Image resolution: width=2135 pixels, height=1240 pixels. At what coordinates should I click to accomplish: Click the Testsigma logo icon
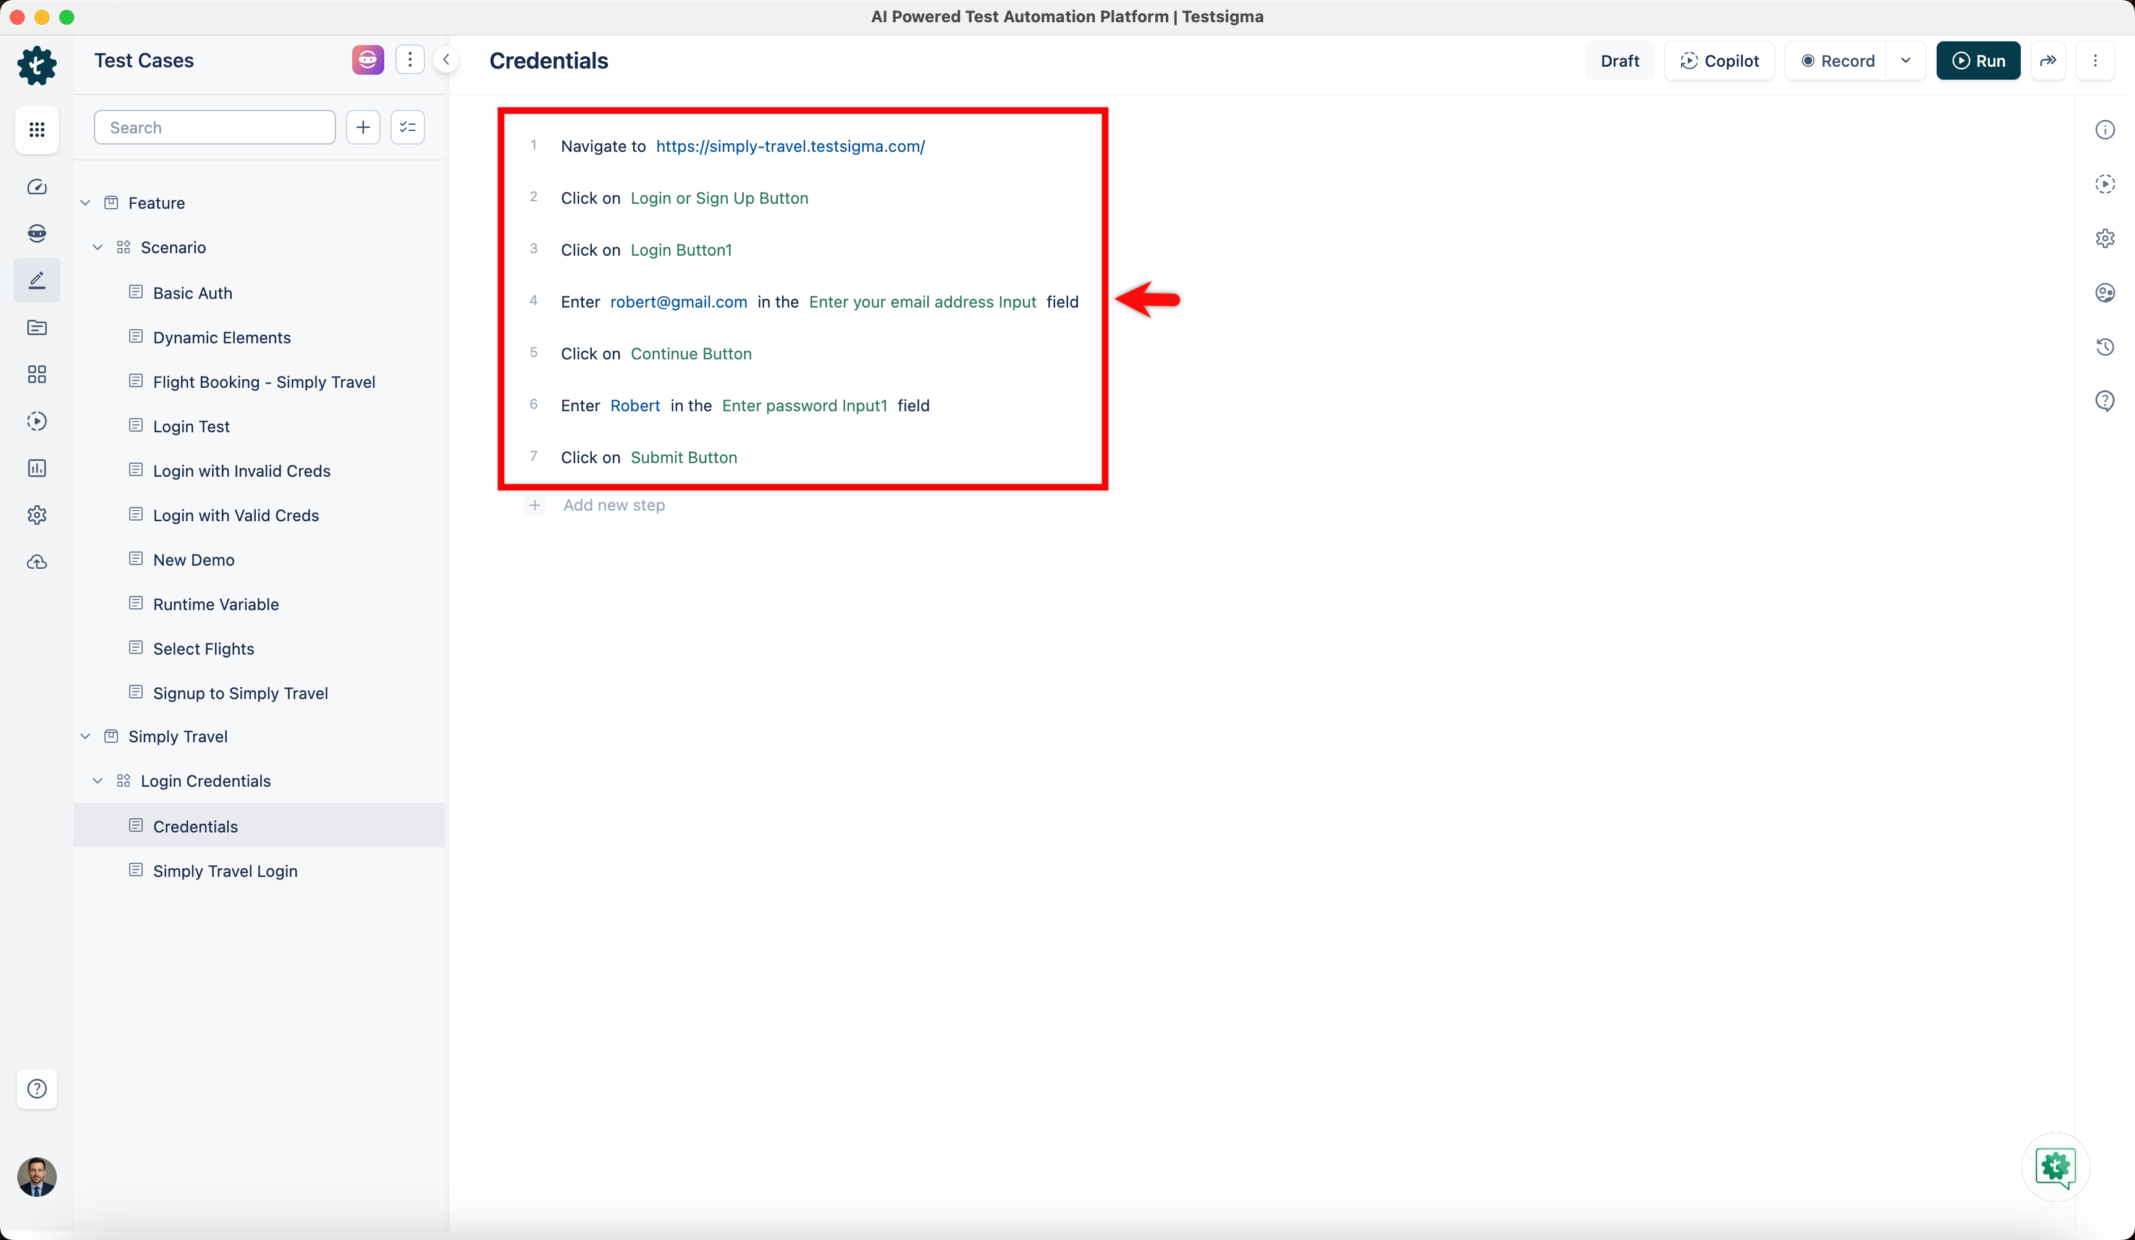click(36, 64)
